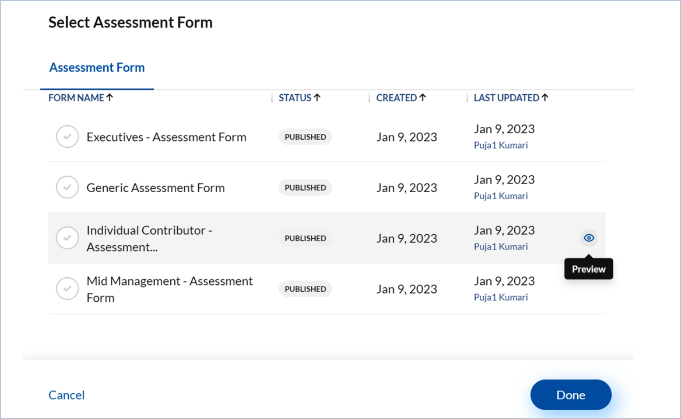Select Generic Assessment Form radio

(67, 187)
